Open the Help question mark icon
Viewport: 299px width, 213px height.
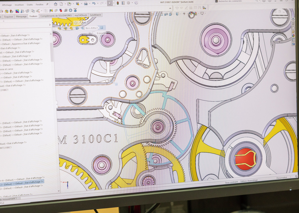(270, 1)
